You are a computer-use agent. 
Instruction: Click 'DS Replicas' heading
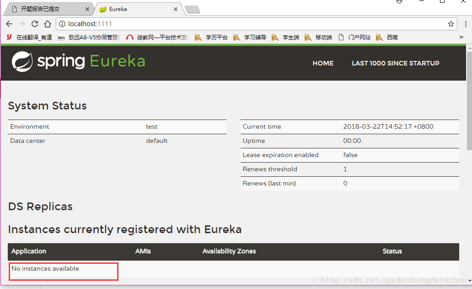pos(40,207)
